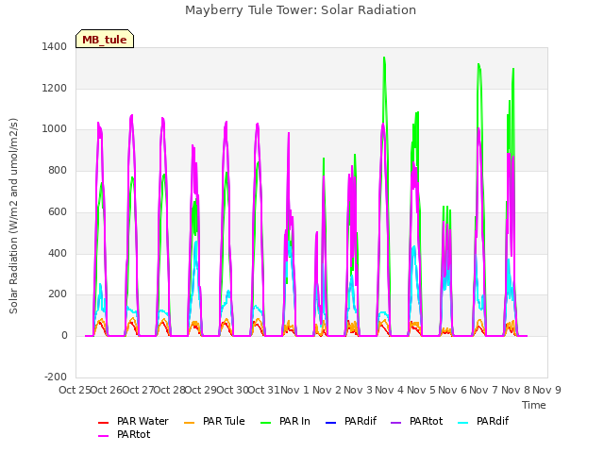Click the 800 y-axis tick label

(58, 170)
